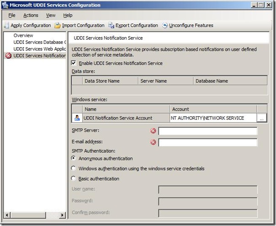Click the Server Name column header

(166, 81)
